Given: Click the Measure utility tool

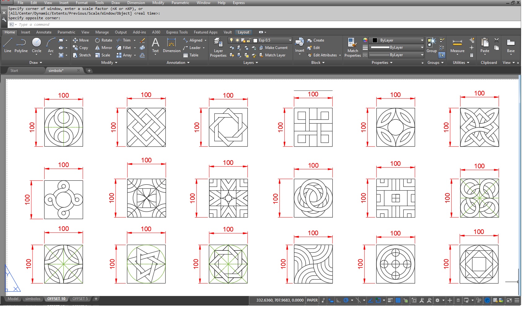Looking at the screenshot, I should pos(457,46).
